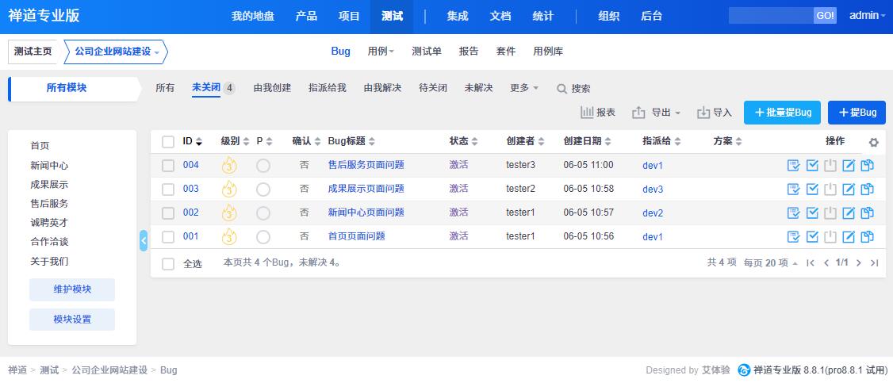Click the greyed close icon in row 003
The image size is (893, 383).
pos(830,189)
